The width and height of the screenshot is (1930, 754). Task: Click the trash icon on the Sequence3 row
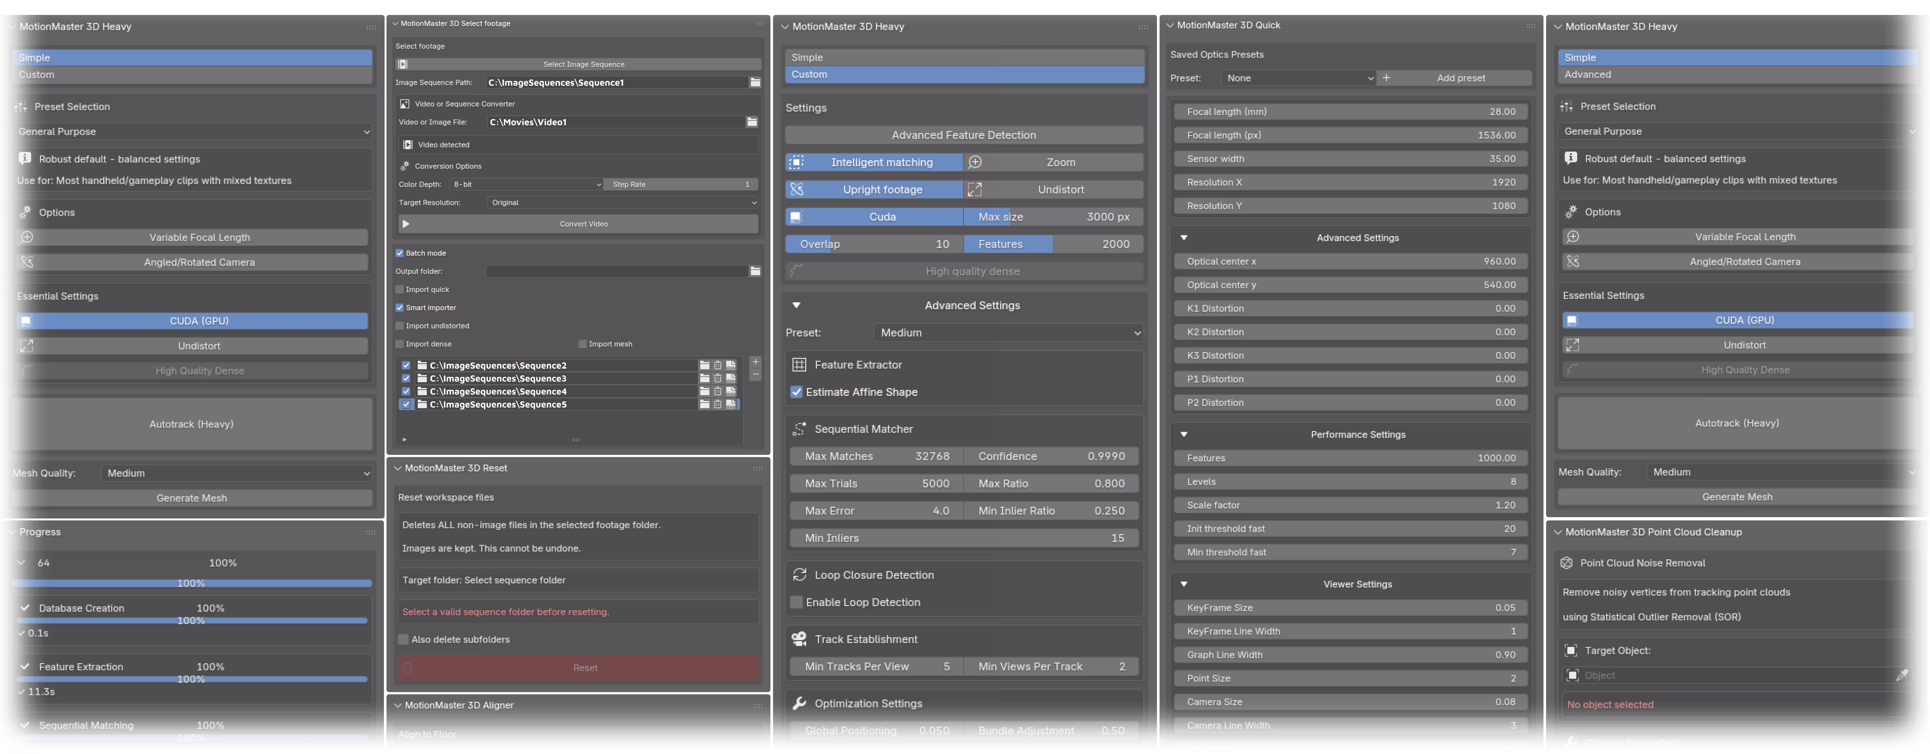click(718, 379)
